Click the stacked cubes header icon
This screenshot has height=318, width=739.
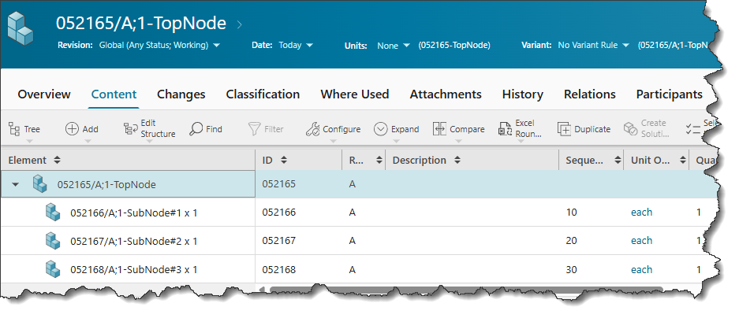pyautogui.click(x=21, y=28)
